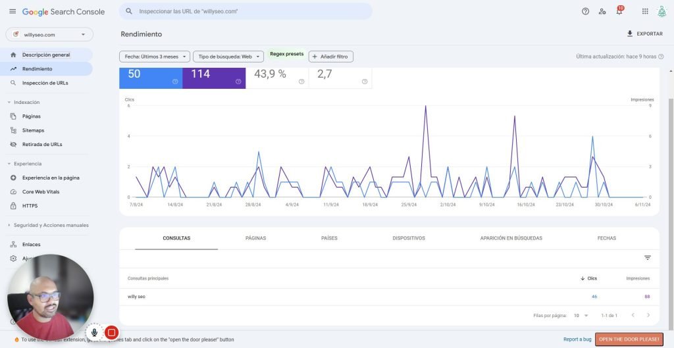Switch to the CONSULTAS tab
This screenshot has width=674, height=348.
pos(176,238)
